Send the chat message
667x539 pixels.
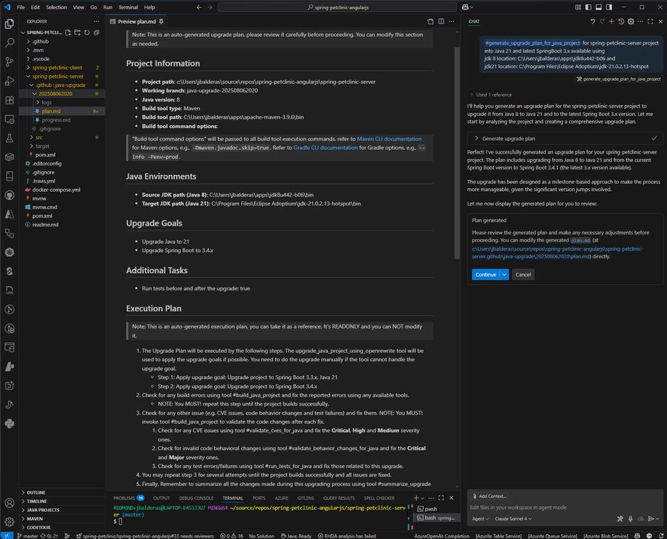650,519
